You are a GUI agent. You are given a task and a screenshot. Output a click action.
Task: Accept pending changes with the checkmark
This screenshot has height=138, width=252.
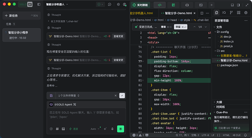click(x=122, y=96)
